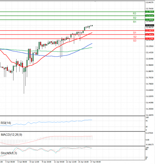Screen dimensions: 155x164
Task: Click the latest candlestick on the chart
Action: 92,26
